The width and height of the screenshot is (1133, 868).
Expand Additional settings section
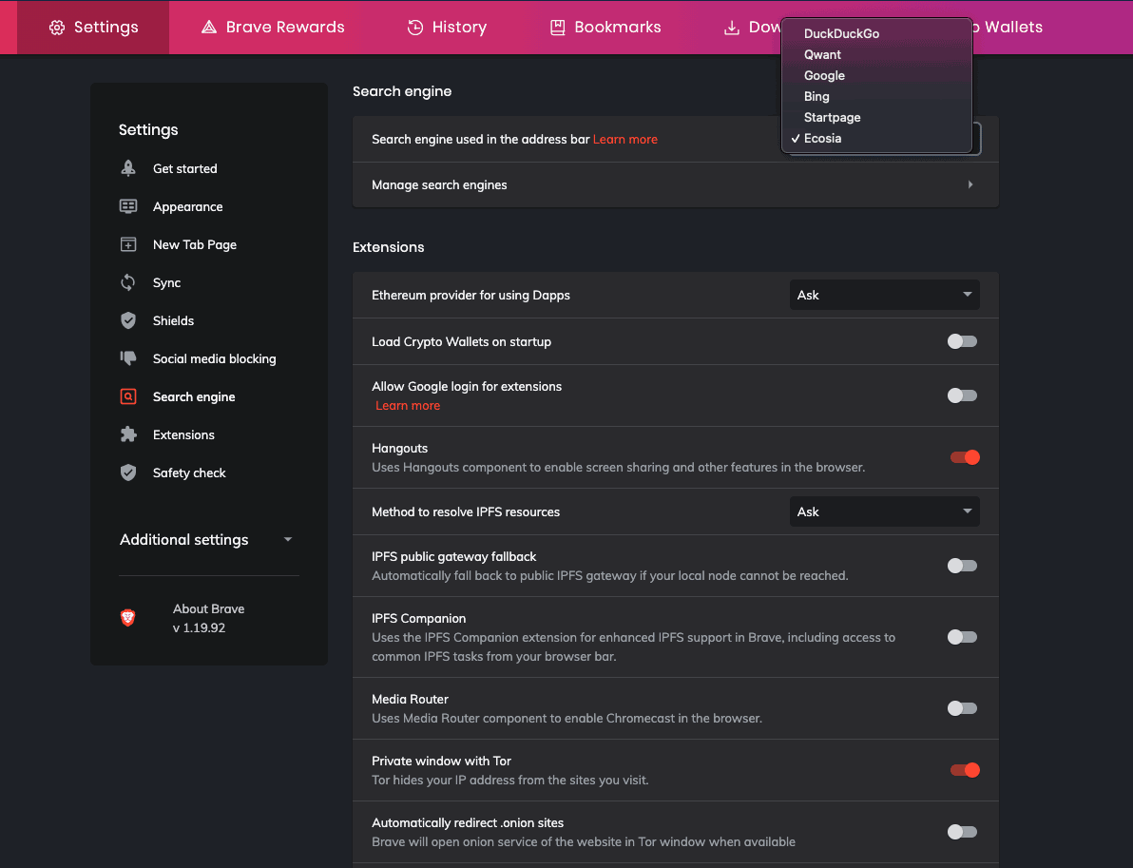[208, 540]
